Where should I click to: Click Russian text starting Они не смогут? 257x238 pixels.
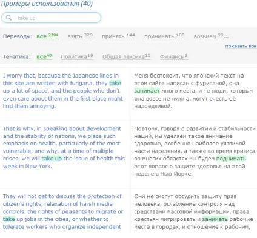pyautogui.click(x=193, y=211)
